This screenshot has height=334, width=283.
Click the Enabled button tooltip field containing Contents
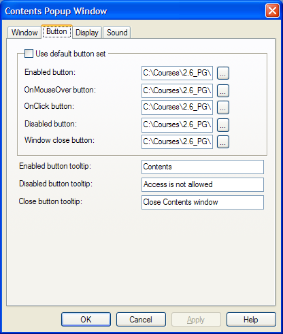click(x=203, y=167)
